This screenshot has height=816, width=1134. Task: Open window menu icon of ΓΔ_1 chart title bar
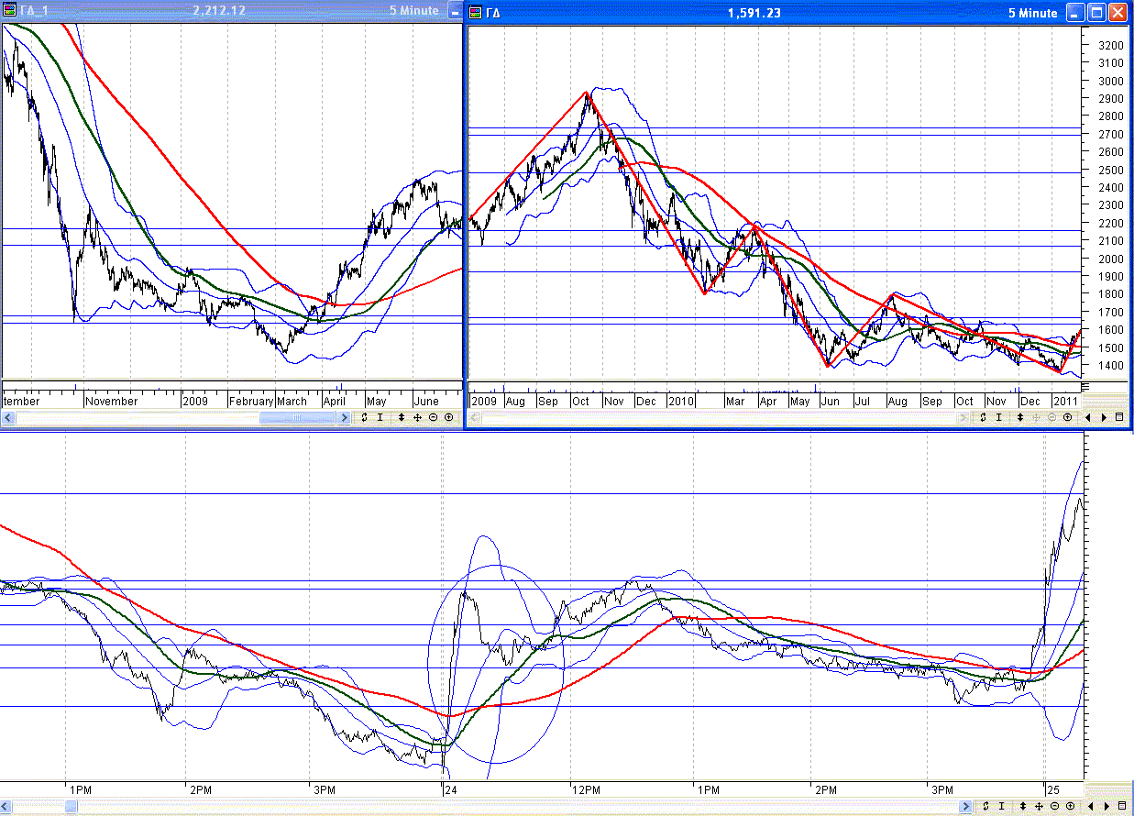9,11
